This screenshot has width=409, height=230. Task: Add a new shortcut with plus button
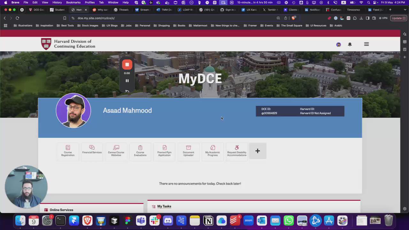point(258,151)
